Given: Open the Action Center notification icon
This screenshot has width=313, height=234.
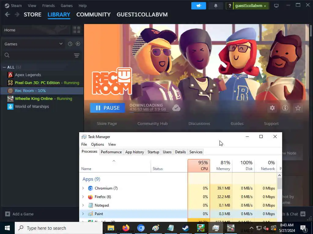Looking at the screenshot, I should [303, 228].
